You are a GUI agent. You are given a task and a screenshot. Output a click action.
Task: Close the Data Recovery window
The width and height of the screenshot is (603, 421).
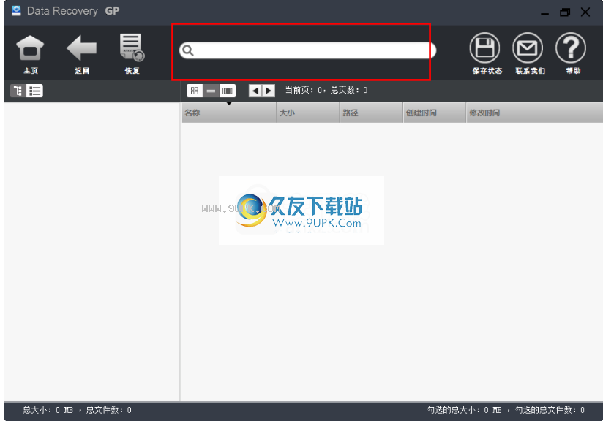click(585, 12)
